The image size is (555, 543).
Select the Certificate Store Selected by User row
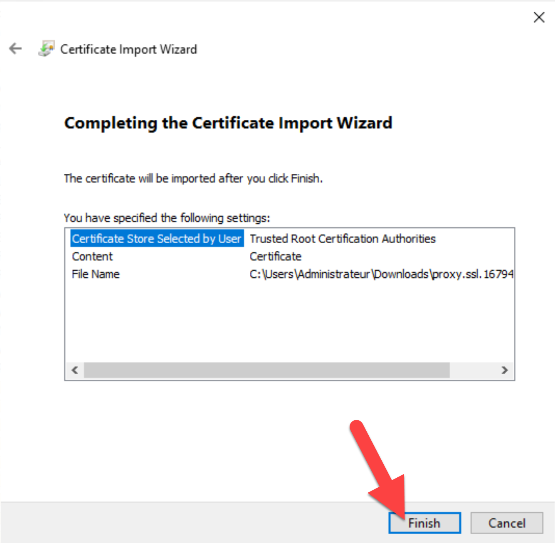pyautogui.click(x=156, y=239)
